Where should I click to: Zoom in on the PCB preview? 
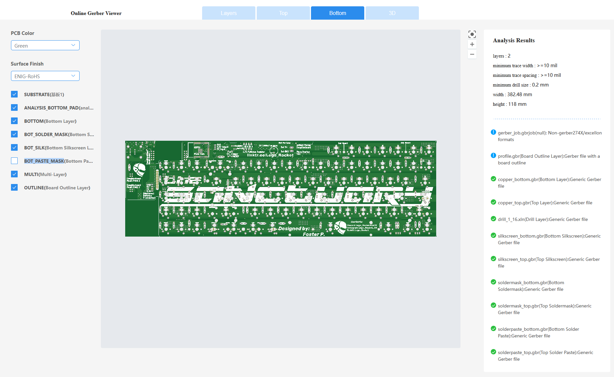pyautogui.click(x=472, y=44)
